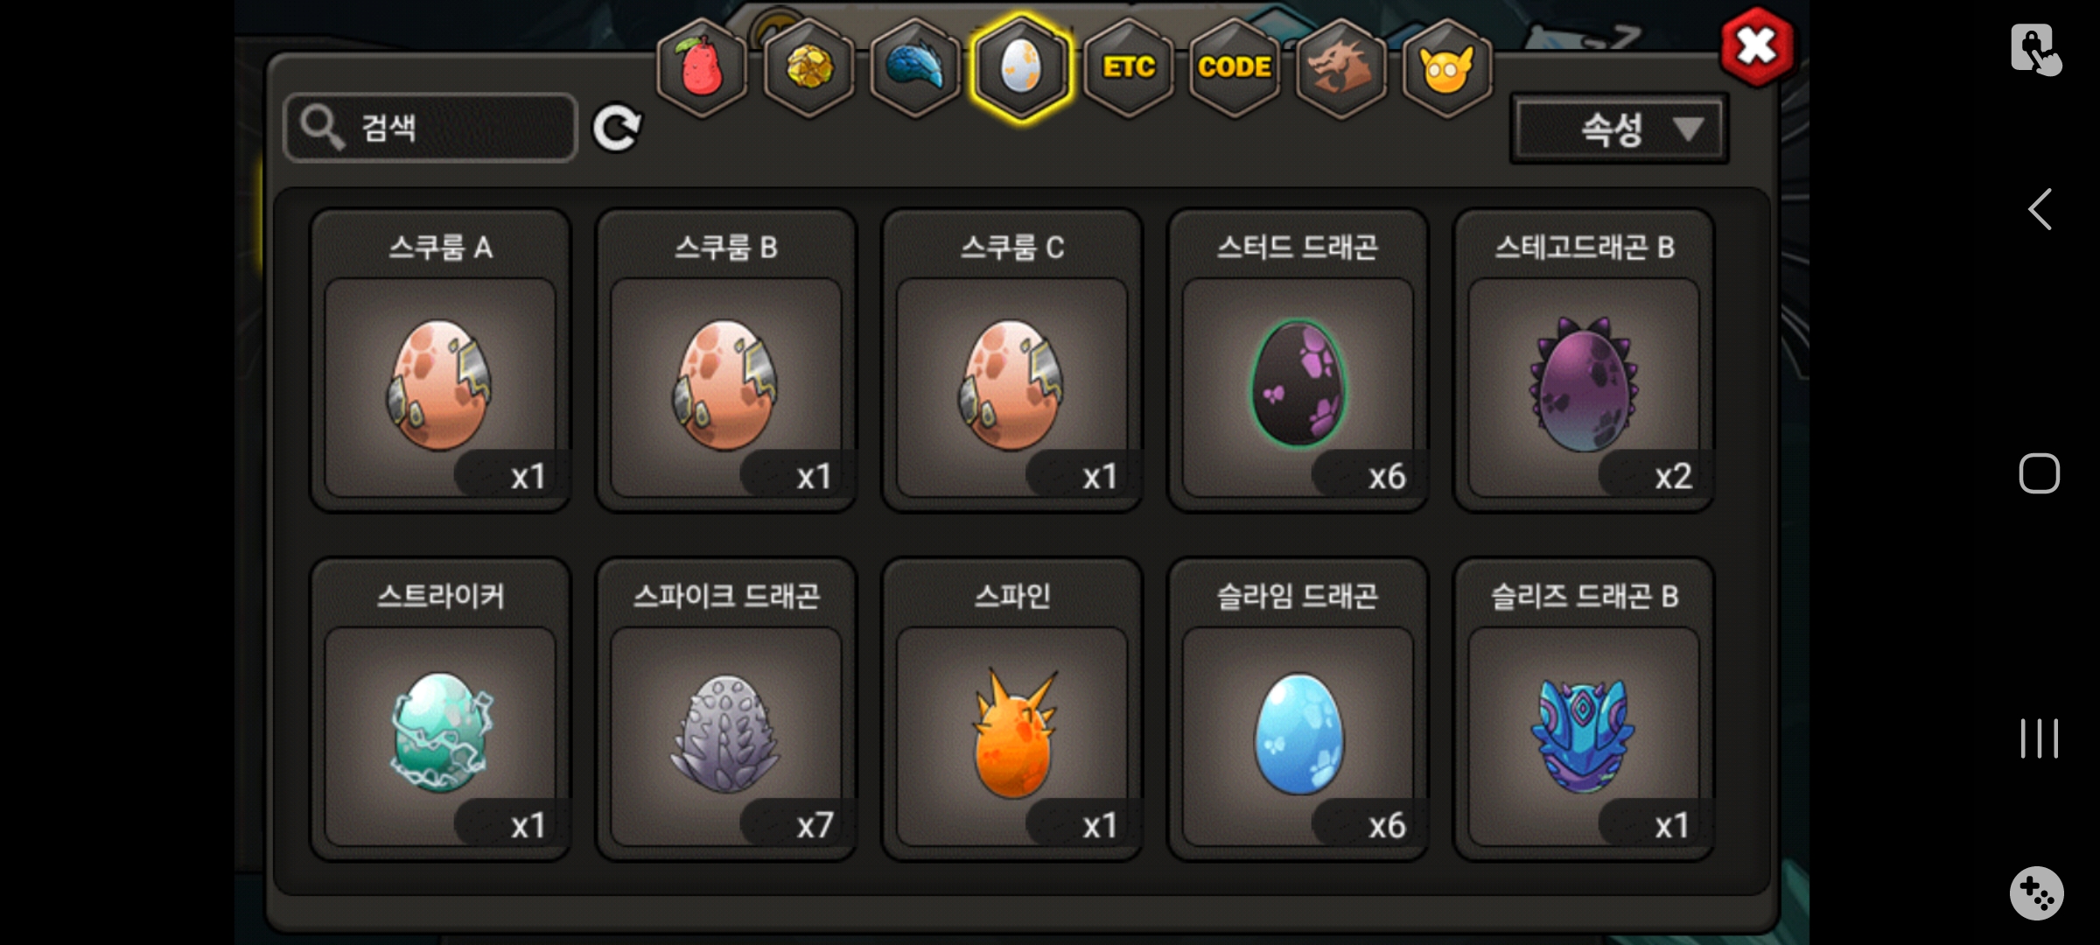2100x945 pixels.
Task: Open the yellow fox mask tab
Action: pos(1447,67)
